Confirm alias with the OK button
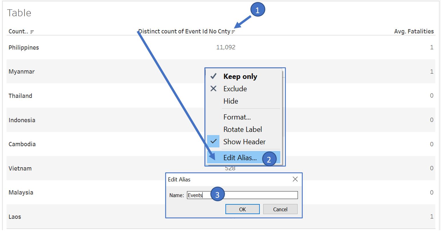This screenshot has width=441, height=231. (242, 209)
